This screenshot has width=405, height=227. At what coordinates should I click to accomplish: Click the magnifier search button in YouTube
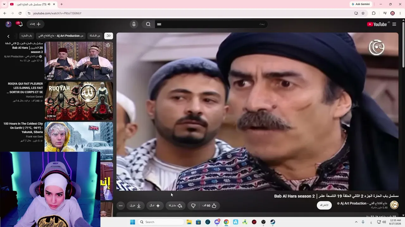(x=148, y=24)
